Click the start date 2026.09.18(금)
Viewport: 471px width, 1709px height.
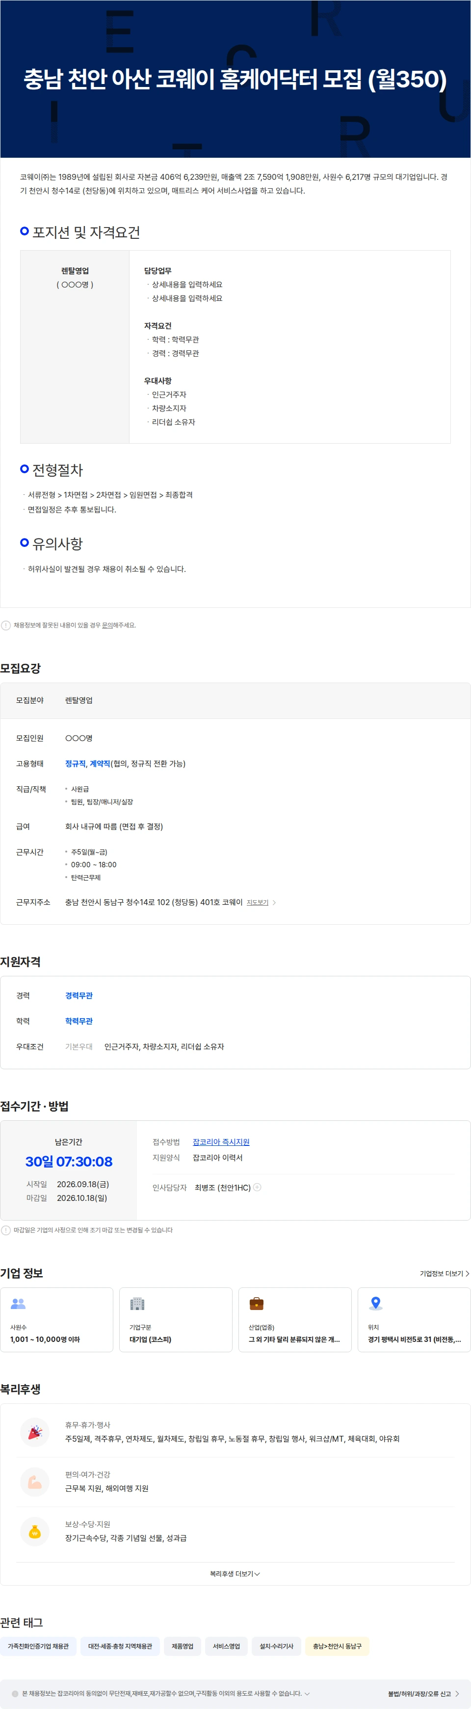tap(83, 1184)
